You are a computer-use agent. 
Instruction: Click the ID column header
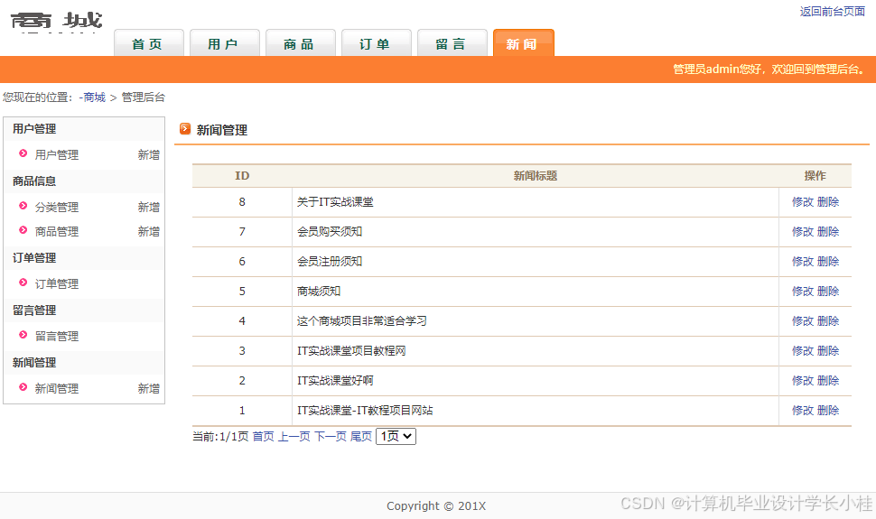tap(242, 176)
